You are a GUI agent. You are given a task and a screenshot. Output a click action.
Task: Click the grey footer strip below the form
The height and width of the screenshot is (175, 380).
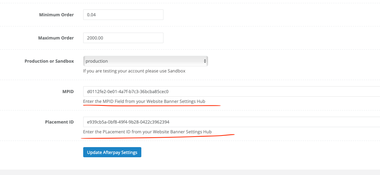[190, 172]
